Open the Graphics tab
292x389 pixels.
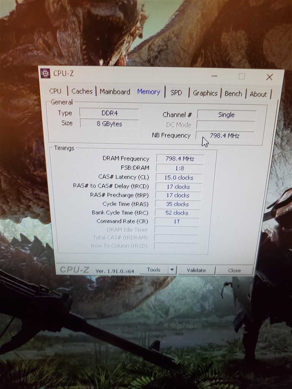(x=205, y=93)
